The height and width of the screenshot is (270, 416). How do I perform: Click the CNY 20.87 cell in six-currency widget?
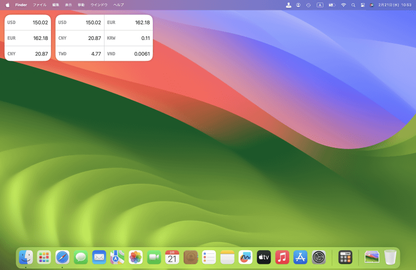click(80, 38)
